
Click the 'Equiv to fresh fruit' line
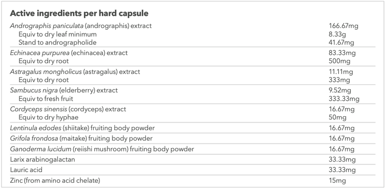[46, 99]
